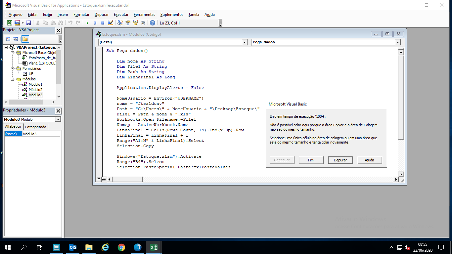Click the View Microsoft Excel toolbar icon
Viewport: 452px width, 254px height.
click(10, 23)
